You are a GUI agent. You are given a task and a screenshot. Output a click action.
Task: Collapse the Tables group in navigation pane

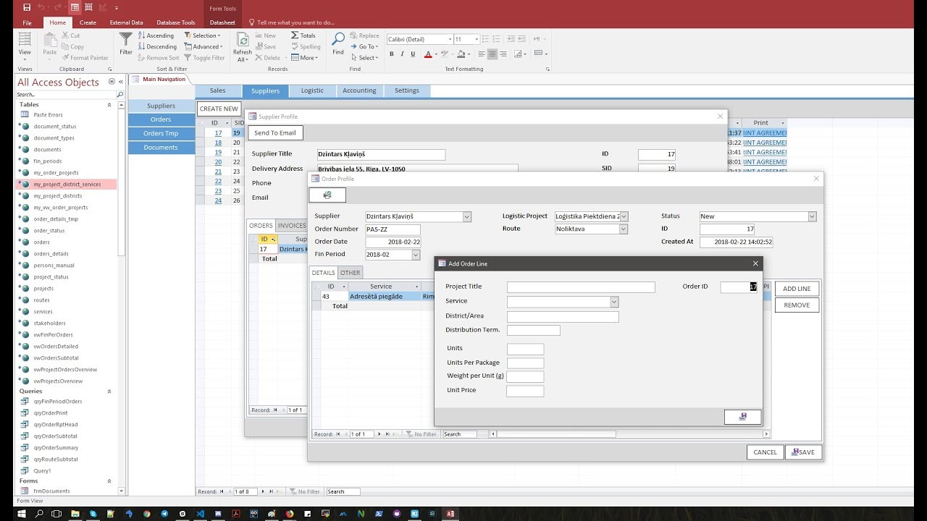tap(109, 105)
